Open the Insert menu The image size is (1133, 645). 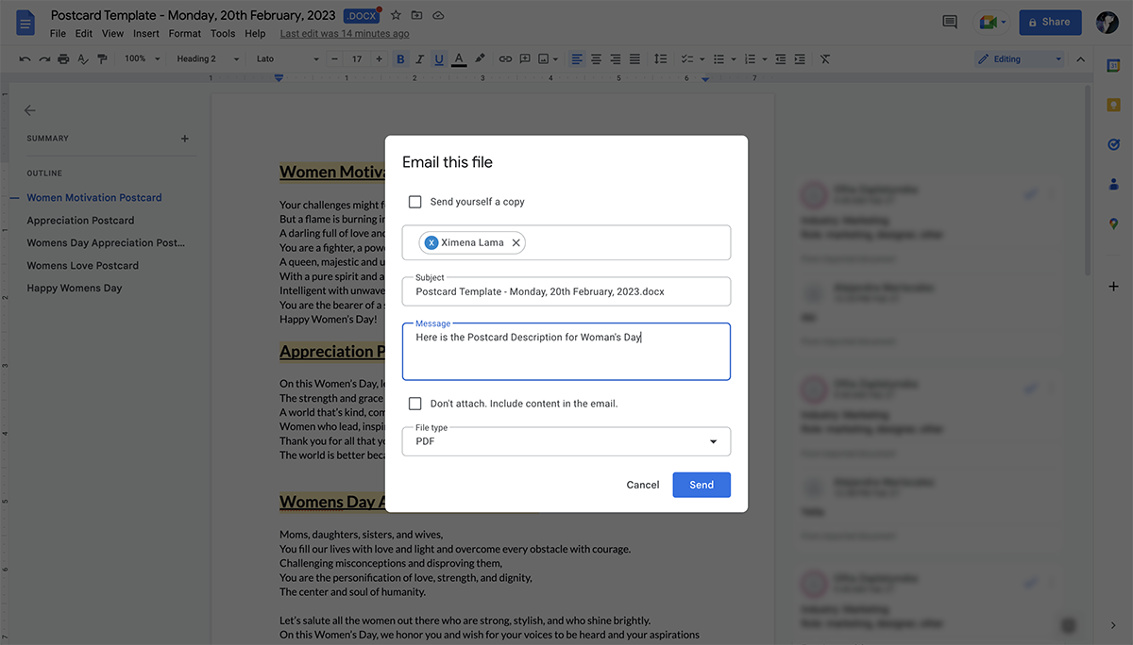click(145, 33)
